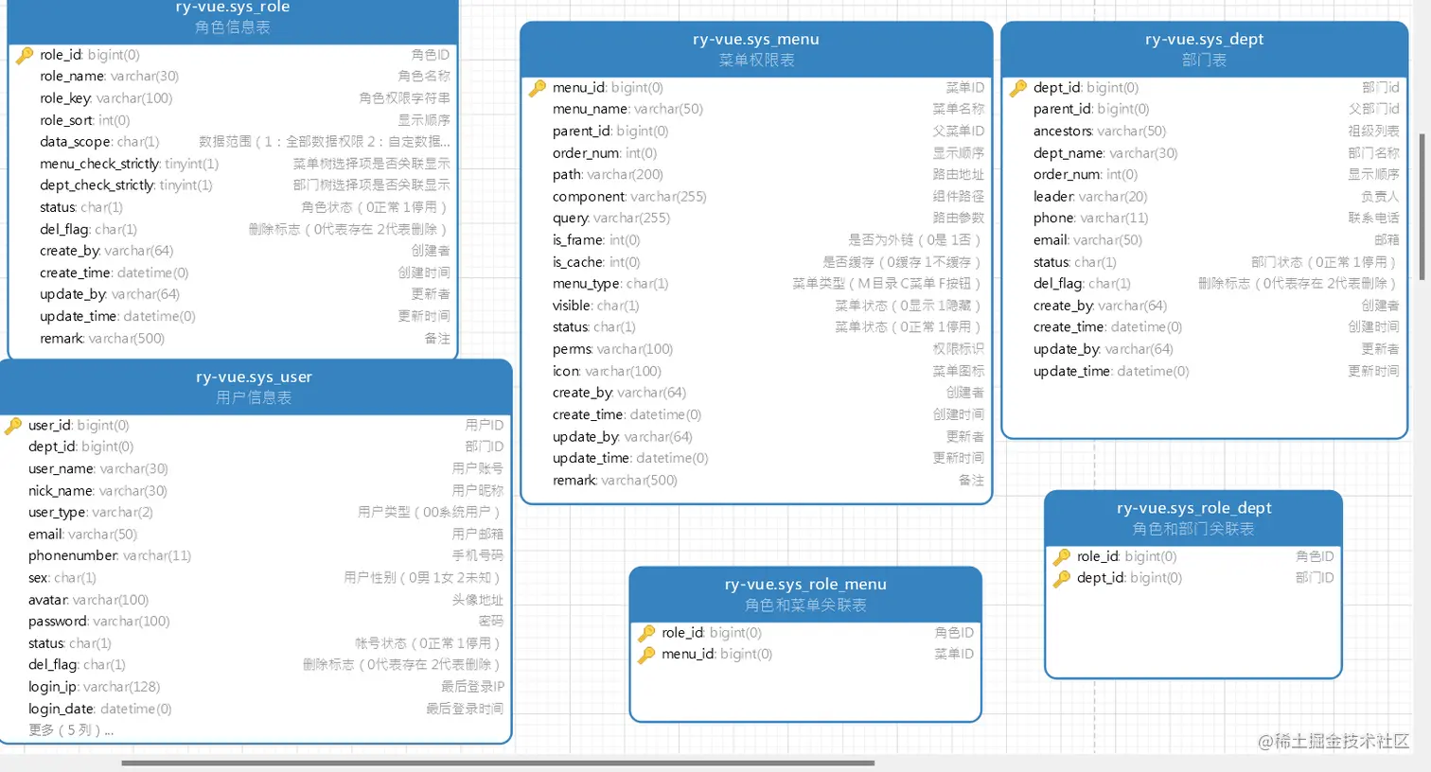Select order_num column in sys_menu
The width and height of the screenshot is (1431, 772).
(x=756, y=153)
